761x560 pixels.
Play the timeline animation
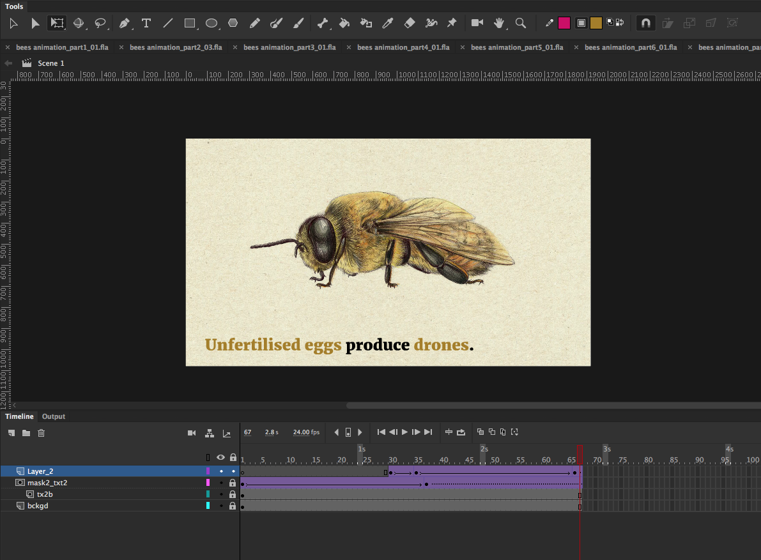click(404, 432)
